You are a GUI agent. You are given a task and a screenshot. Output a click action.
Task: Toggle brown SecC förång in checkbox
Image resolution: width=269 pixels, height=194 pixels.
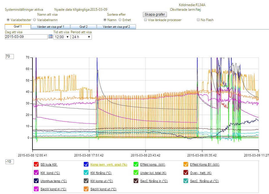136,181
